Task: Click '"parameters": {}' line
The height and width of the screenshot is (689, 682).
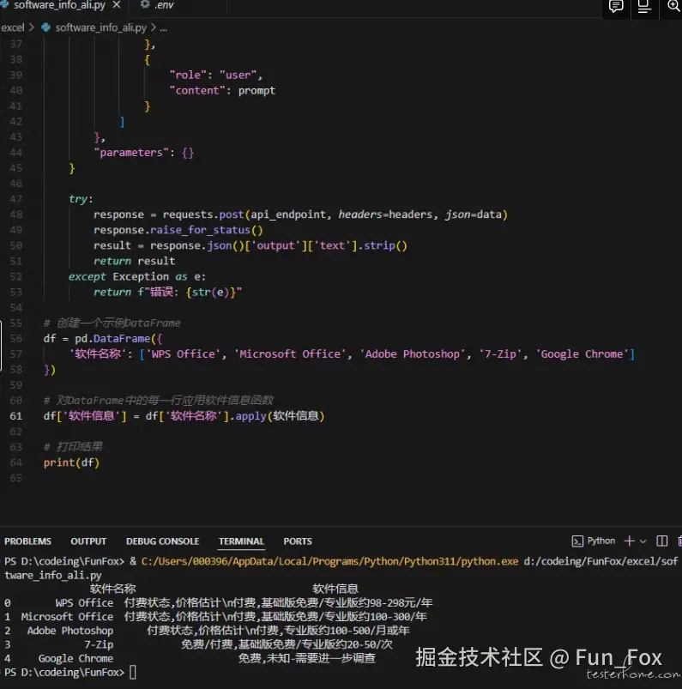Action: click(144, 153)
